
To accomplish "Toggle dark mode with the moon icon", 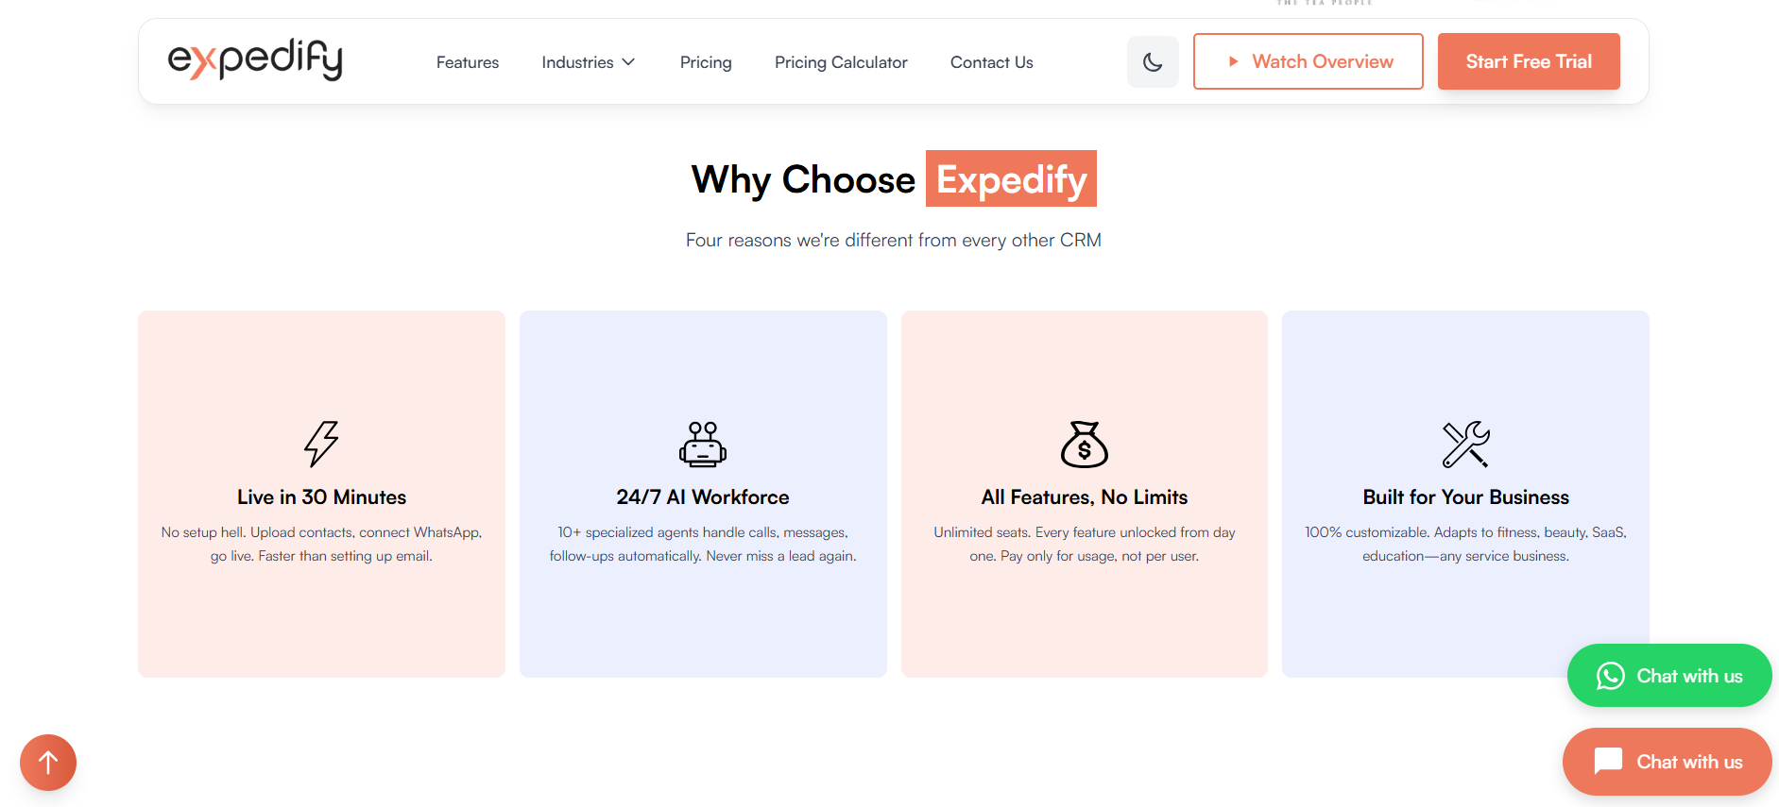I will (1153, 62).
